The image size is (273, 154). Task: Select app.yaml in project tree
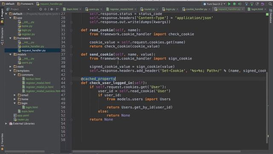[23, 115]
